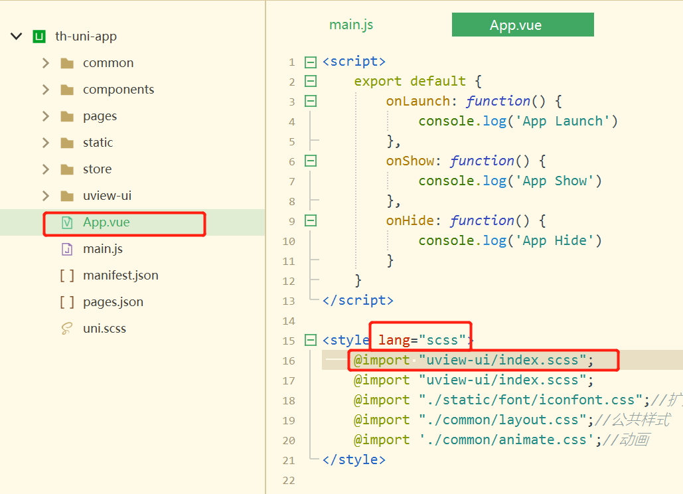The image size is (683, 494).
Task: Click the components folder icon
Action: tap(67, 90)
